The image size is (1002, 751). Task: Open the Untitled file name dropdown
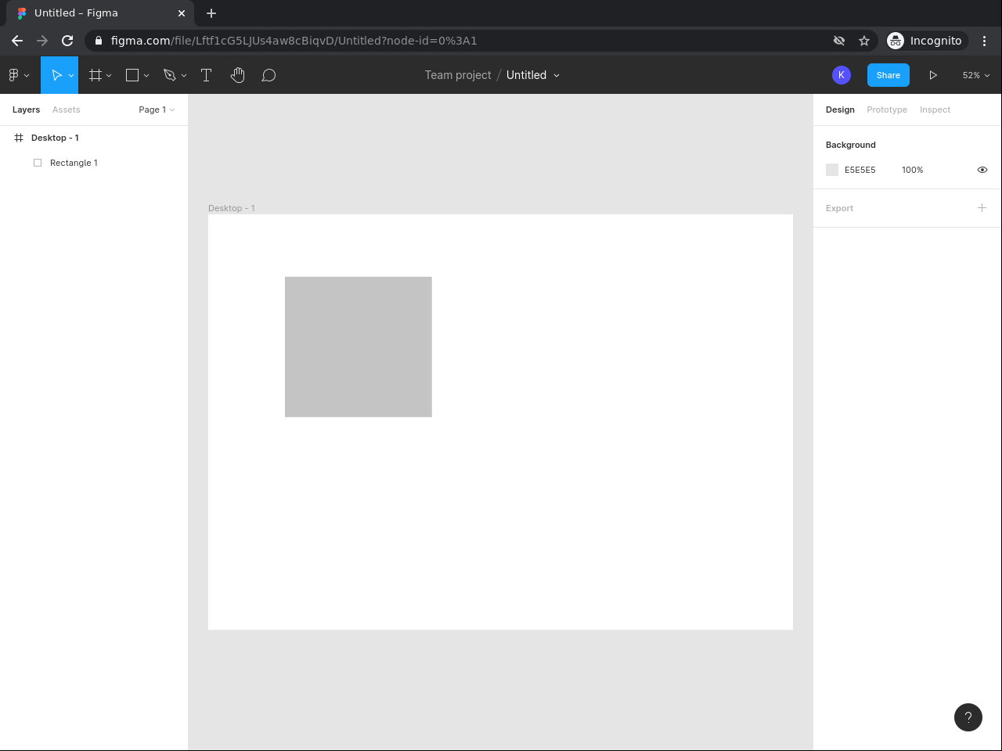tap(533, 75)
